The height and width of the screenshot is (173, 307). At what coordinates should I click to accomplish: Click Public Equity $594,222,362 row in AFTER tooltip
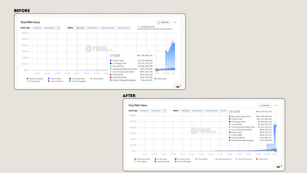250,132
